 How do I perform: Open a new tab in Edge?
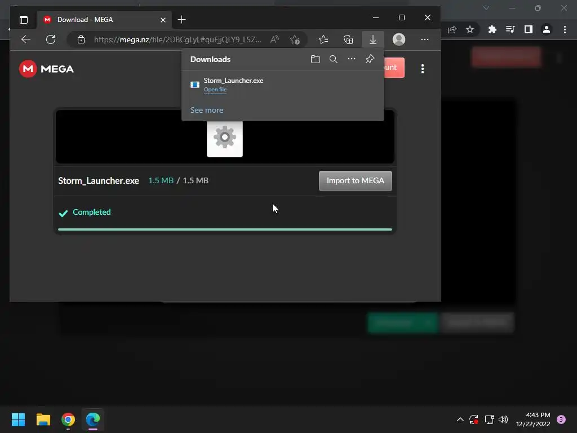click(182, 20)
